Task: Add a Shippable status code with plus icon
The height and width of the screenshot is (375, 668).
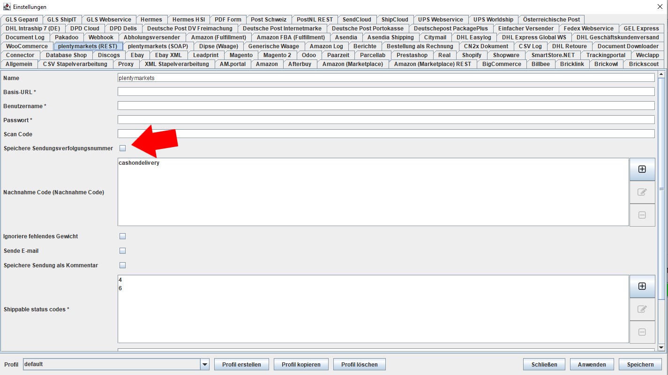Action: click(x=642, y=286)
